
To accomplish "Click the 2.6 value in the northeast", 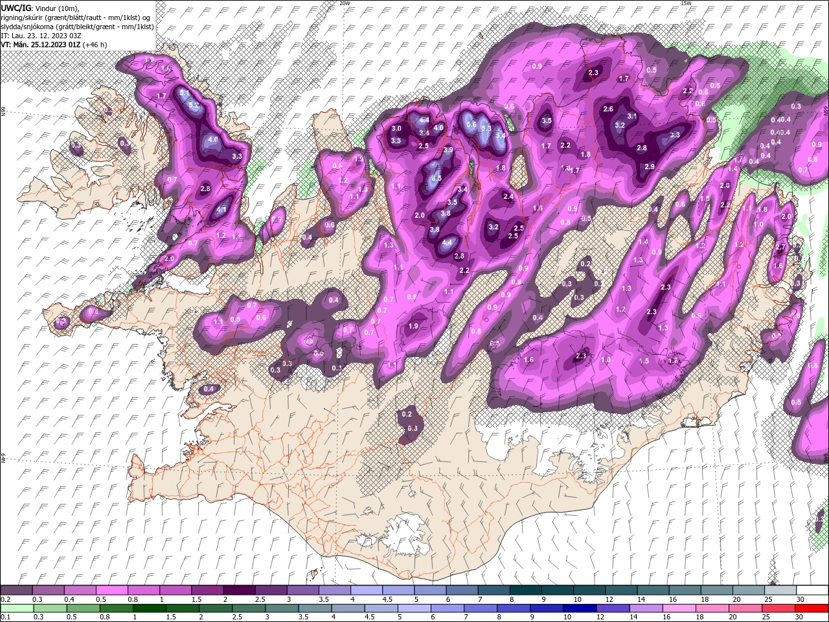I will (608, 109).
